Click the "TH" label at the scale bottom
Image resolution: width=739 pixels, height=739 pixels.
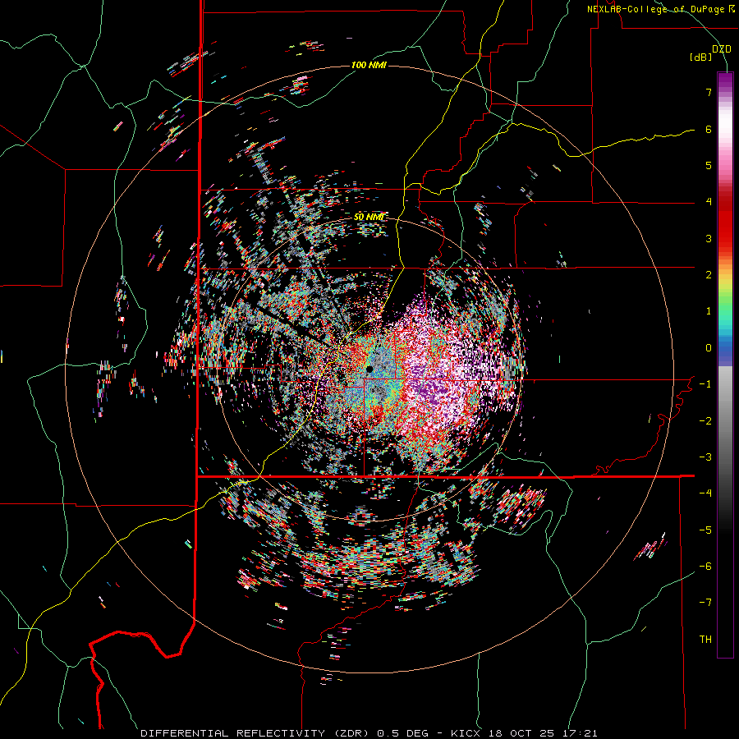[x=705, y=640]
